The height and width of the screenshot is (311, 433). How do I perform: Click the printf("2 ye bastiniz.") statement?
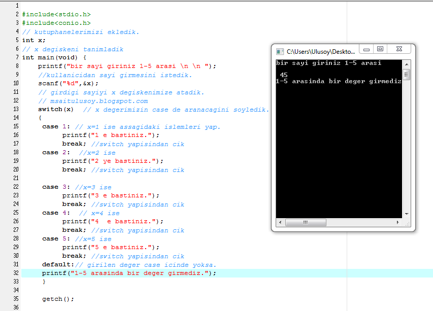point(113,161)
